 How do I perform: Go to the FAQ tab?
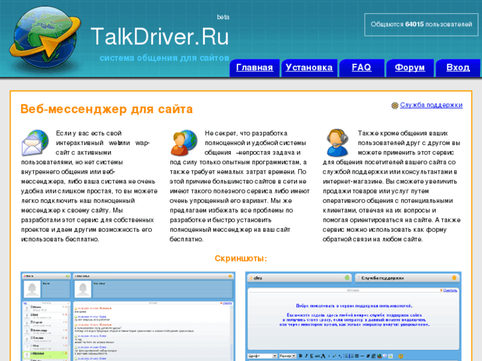tap(361, 68)
